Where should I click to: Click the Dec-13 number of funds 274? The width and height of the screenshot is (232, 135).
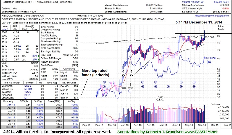pos(76,86)
